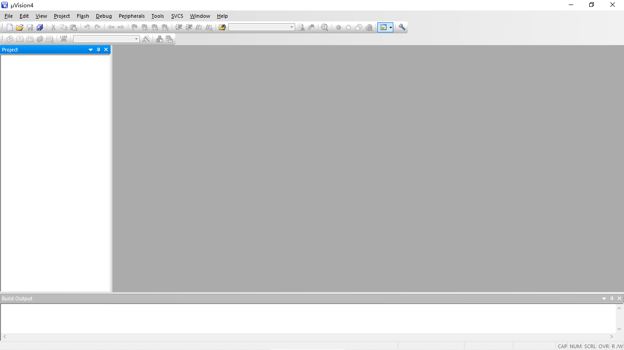Screen dimensions: 624x350
Task: Click the Uncomment selection icon
Action: pyautogui.click(x=209, y=27)
